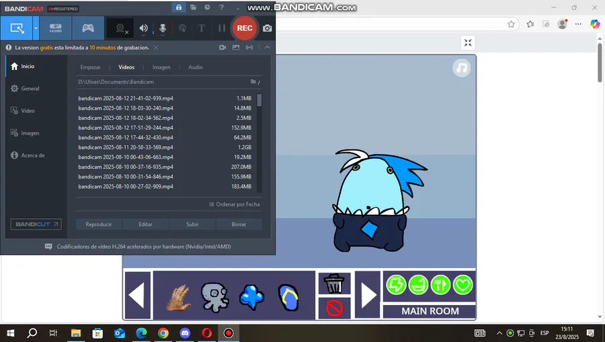Select the gray octopus plush item
Screen dimensions: 605x342
[215, 297]
